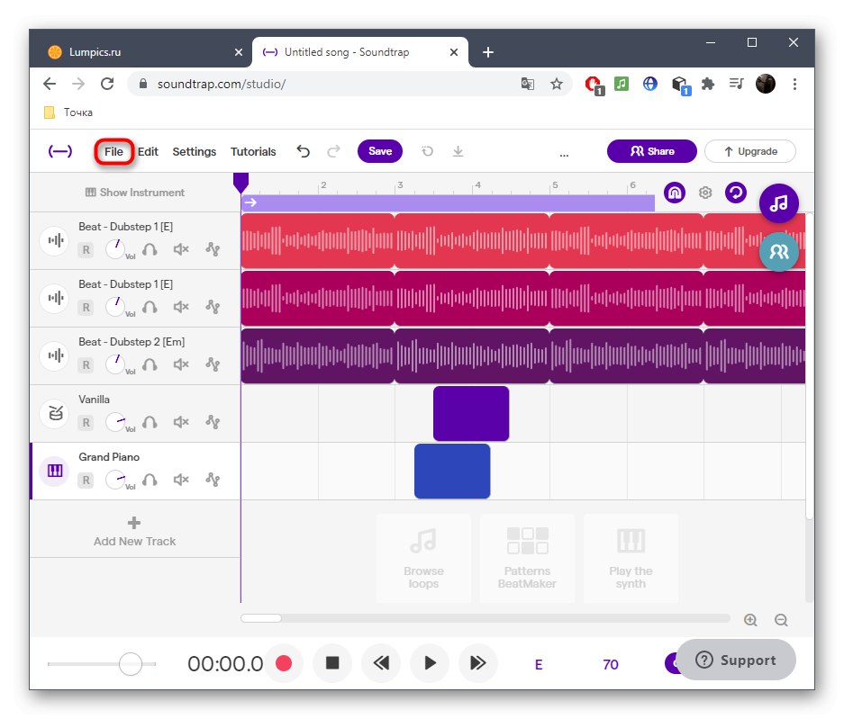
Task: Click the stop button
Action: pyautogui.click(x=332, y=663)
